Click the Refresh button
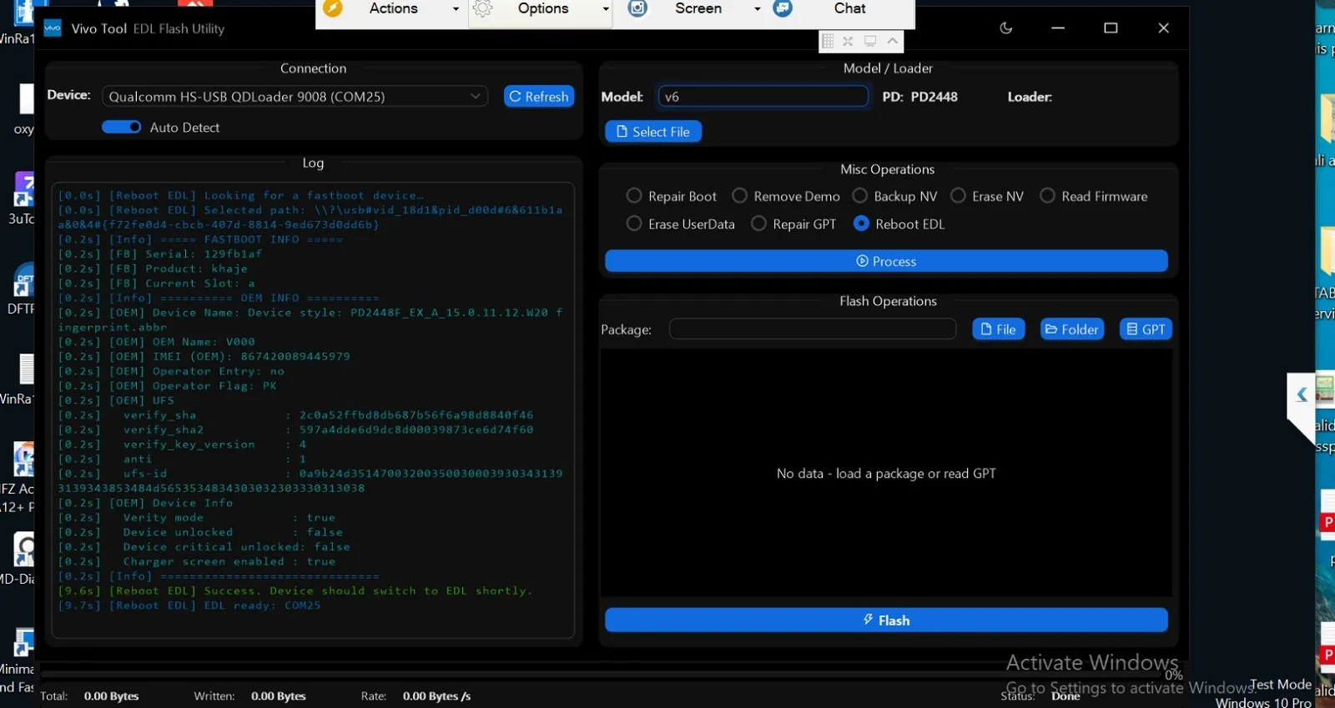The height and width of the screenshot is (708, 1335). pos(539,97)
